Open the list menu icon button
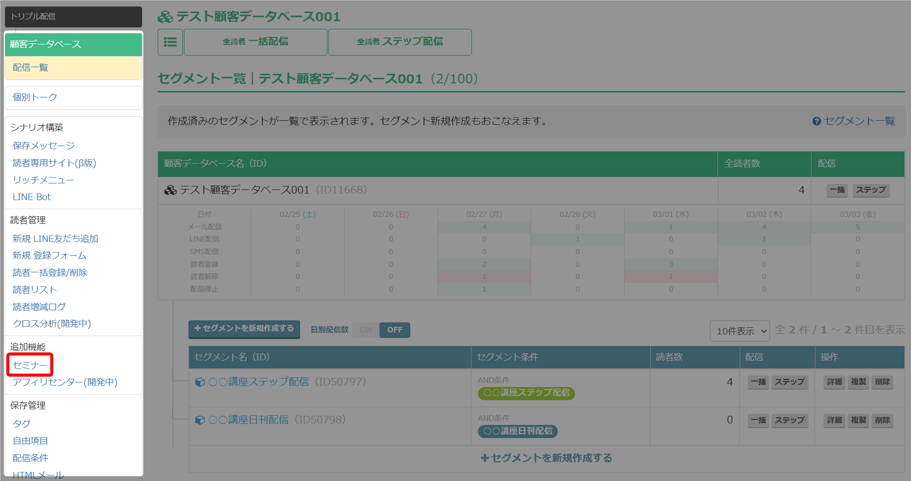Screen dimensions: 911x481 [x=170, y=42]
